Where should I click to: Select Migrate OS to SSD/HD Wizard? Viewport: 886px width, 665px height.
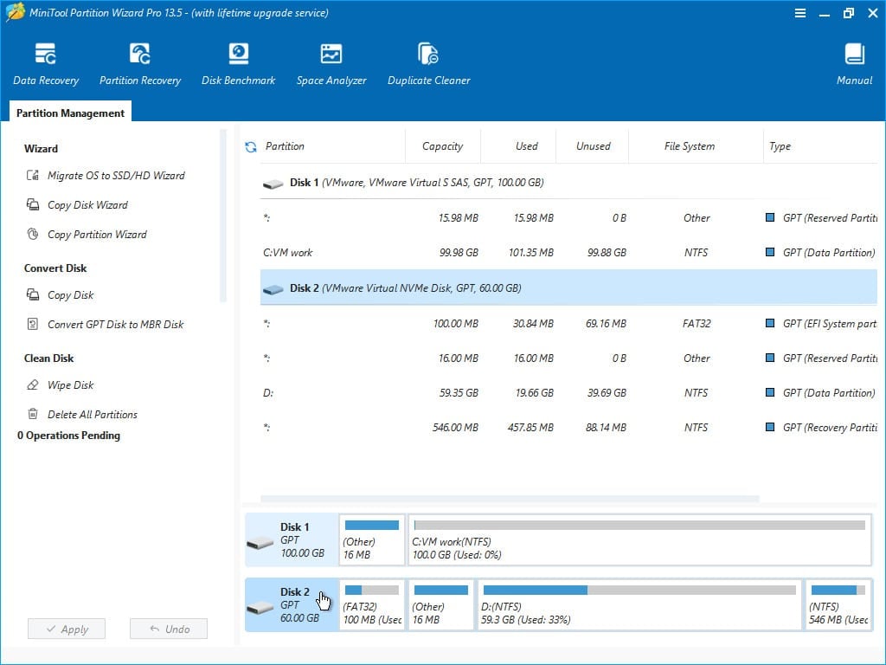pos(116,175)
